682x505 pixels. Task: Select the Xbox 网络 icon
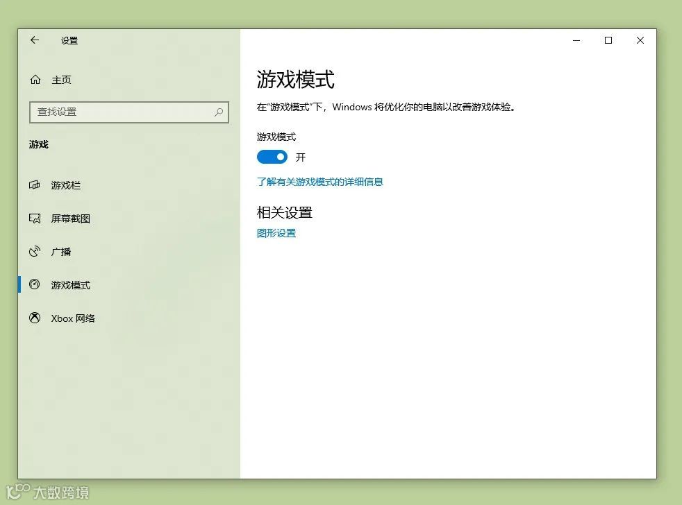pyautogui.click(x=35, y=318)
